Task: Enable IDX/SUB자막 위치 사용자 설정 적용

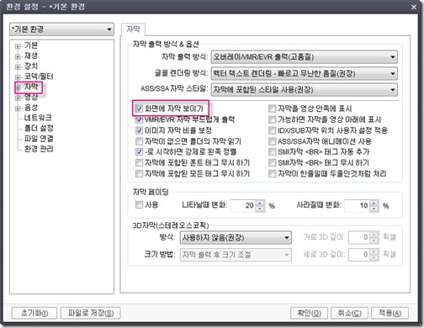Action: point(272,130)
